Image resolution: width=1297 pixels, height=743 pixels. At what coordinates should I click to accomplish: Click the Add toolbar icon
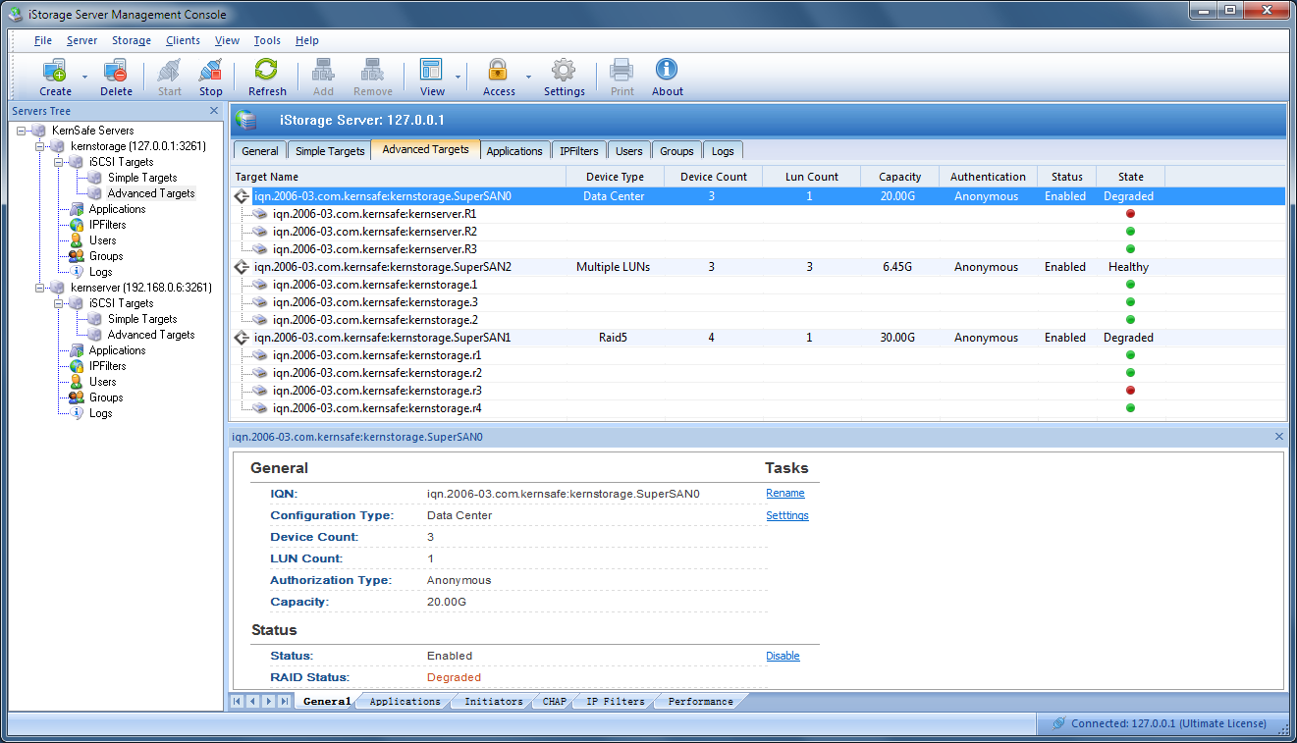(x=323, y=71)
